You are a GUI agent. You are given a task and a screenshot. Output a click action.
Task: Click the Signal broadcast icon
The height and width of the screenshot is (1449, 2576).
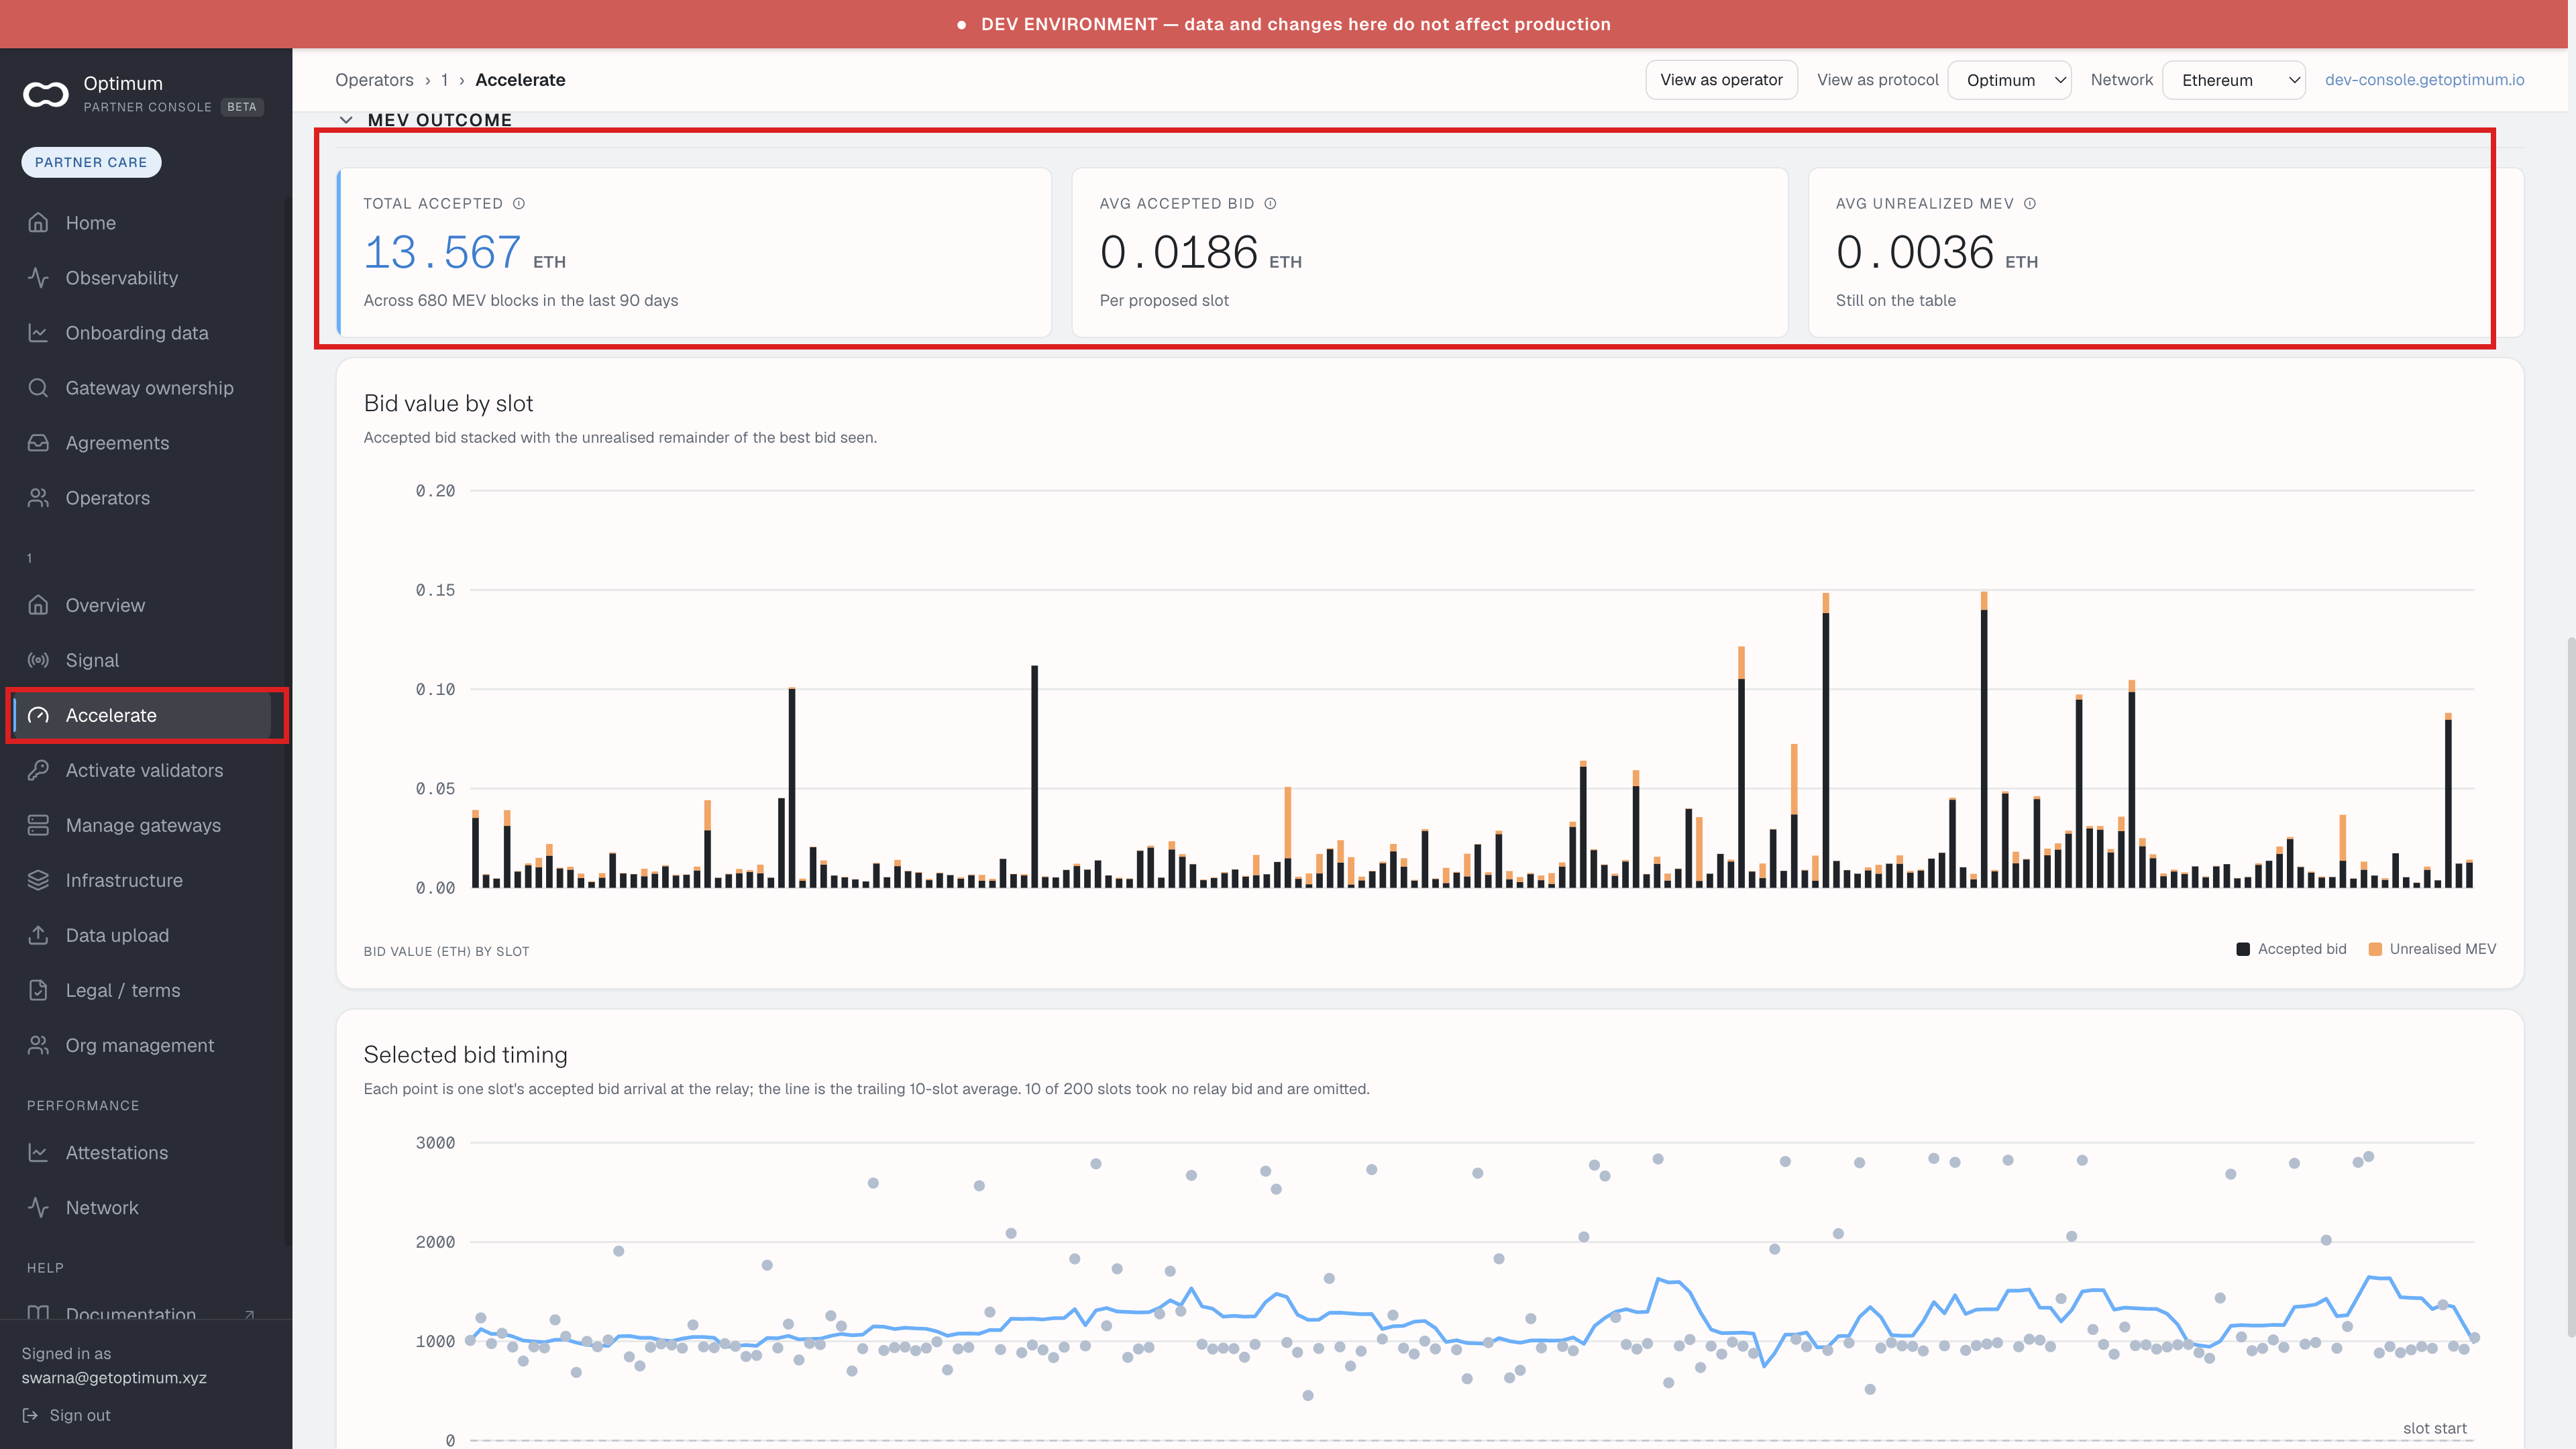[x=38, y=659]
